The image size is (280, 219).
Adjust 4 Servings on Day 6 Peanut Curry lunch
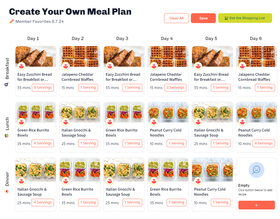pyautogui.click(x=264, y=143)
